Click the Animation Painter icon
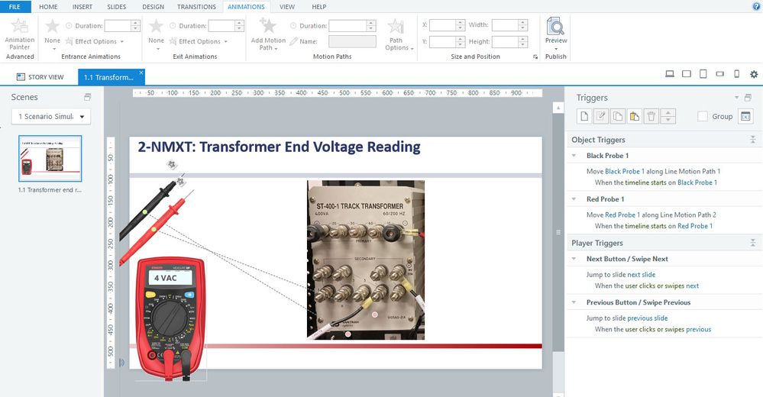The width and height of the screenshot is (763, 397). tap(20, 26)
